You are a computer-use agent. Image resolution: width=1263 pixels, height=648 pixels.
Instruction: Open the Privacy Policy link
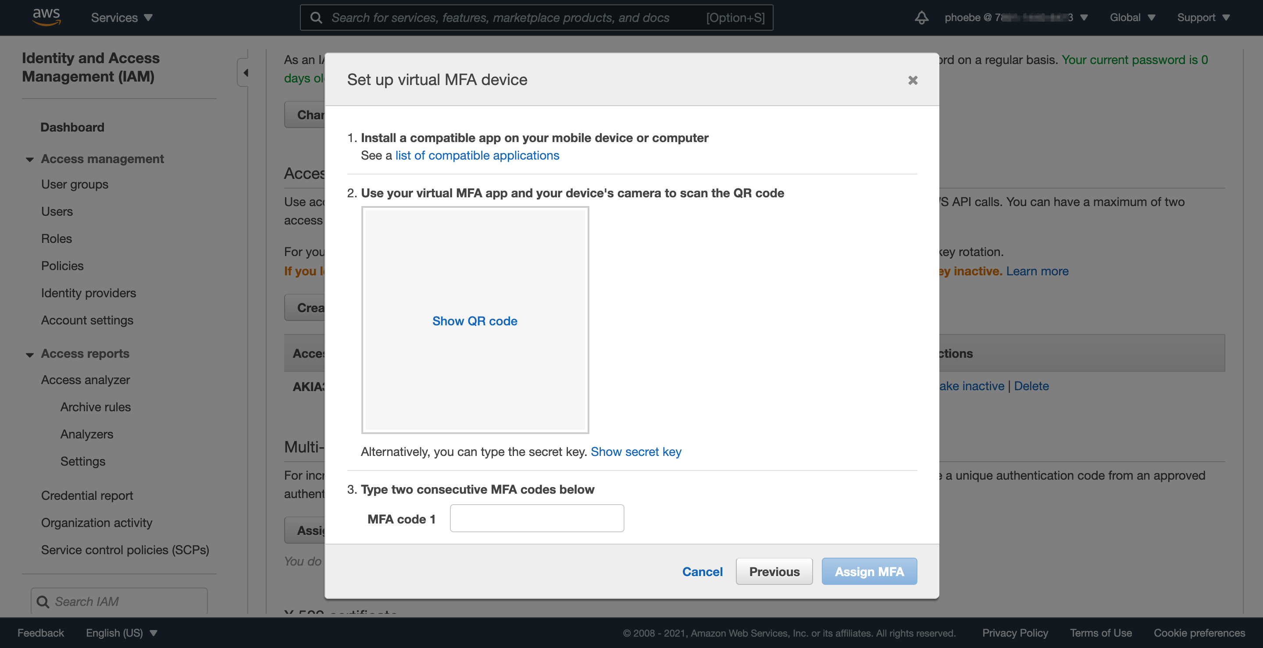pos(1015,633)
